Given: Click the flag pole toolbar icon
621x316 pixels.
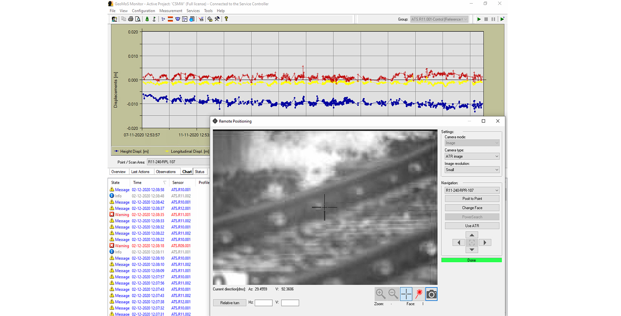Looking at the screenshot, I should click(154, 19).
